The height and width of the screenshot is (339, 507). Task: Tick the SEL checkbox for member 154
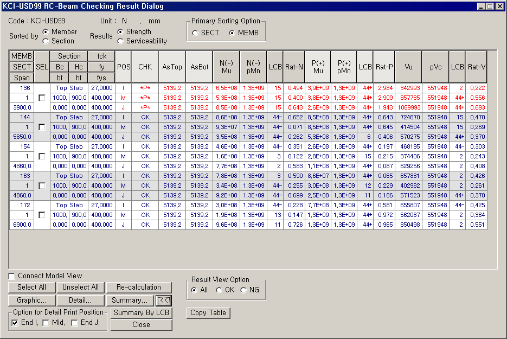coord(42,156)
